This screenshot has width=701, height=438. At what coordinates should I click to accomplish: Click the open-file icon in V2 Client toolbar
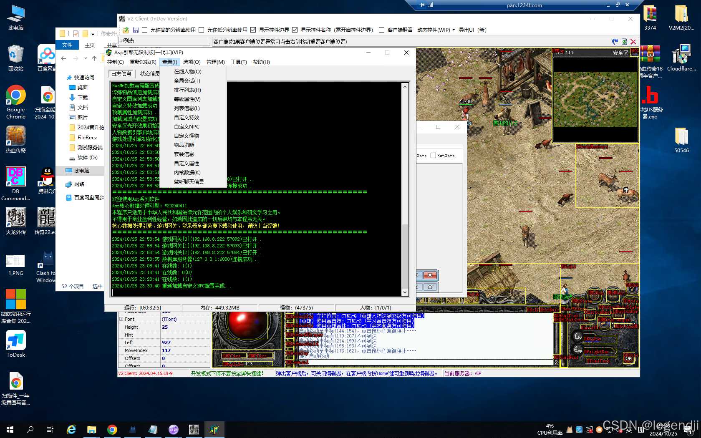pyautogui.click(x=126, y=30)
